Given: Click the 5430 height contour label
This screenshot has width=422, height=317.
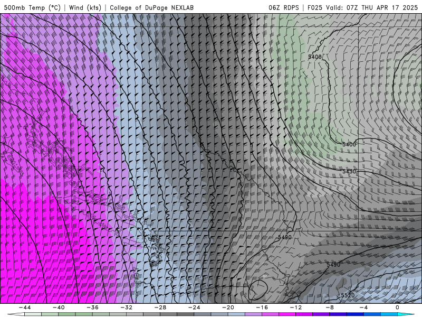Looking at the screenshot, I should pyautogui.click(x=349, y=171).
